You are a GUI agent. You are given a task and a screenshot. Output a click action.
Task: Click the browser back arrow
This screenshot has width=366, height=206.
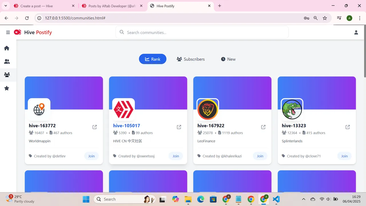coord(6,18)
